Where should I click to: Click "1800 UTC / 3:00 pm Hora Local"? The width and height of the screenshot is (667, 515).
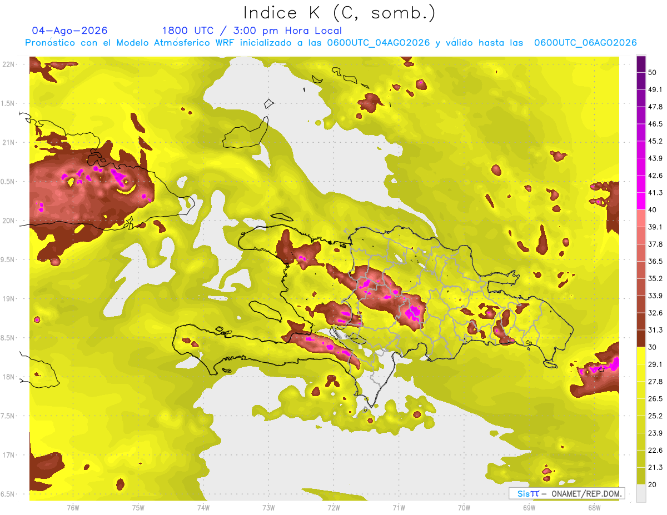click(x=252, y=31)
